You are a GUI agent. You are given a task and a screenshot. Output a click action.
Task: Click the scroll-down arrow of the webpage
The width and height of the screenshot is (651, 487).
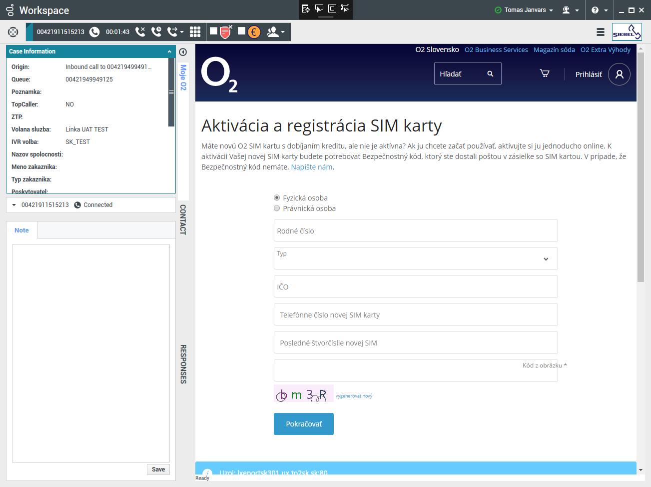pyautogui.click(x=641, y=470)
